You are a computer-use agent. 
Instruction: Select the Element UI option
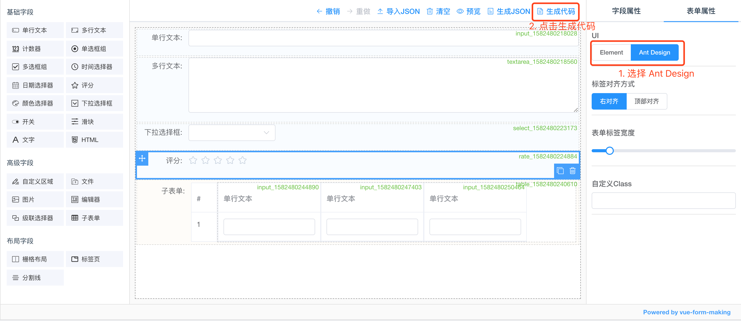[611, 52]
